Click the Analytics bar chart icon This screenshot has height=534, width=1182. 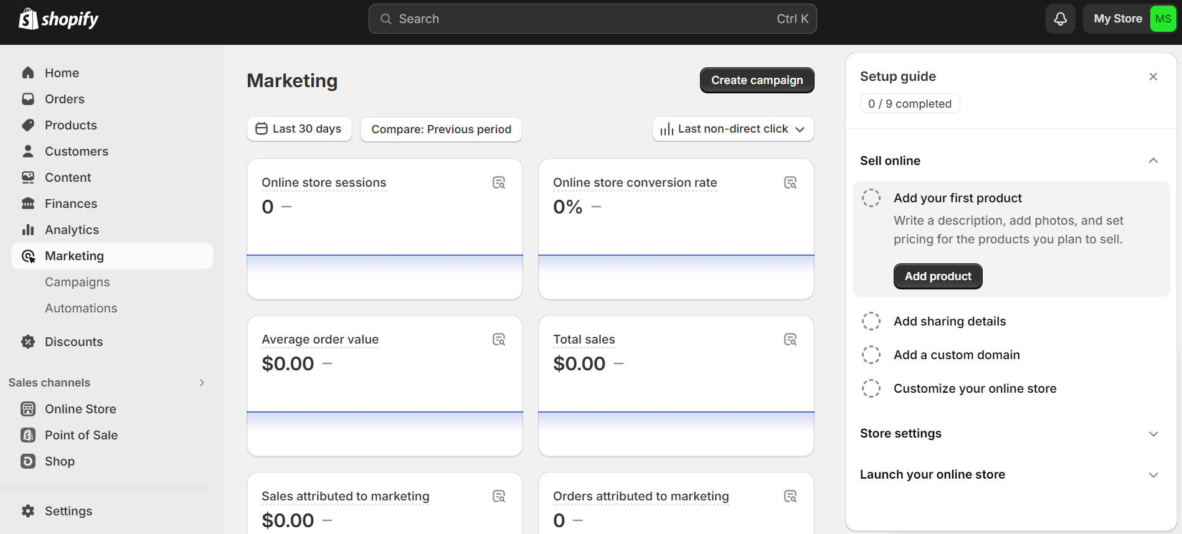pos(28,230)
